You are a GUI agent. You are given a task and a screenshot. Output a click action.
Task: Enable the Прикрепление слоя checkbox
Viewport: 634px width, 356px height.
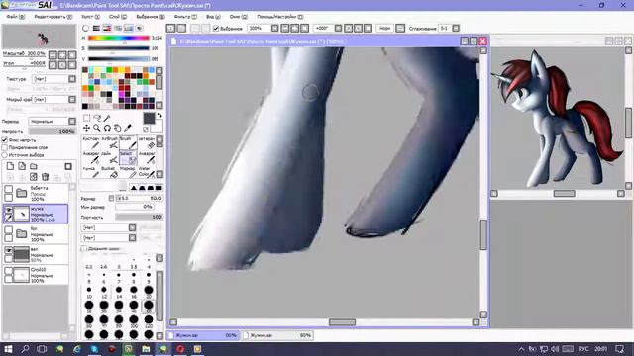pos(5,147)
